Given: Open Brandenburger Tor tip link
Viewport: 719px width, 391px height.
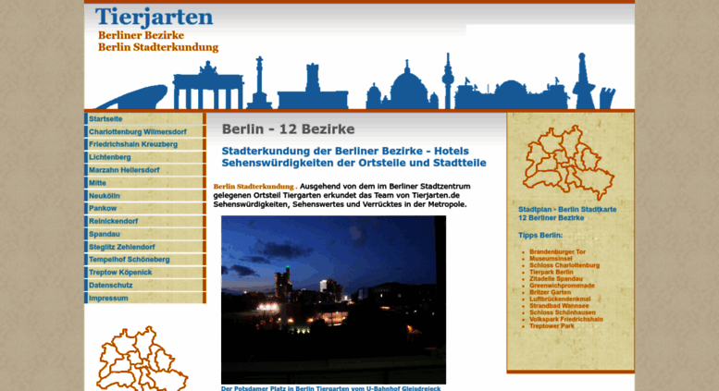Looking at the screenshot, I should [558, 251].
